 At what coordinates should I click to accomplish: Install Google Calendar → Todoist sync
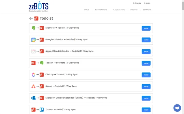click(x=146, y=40)
